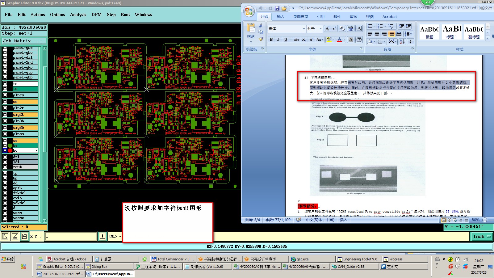Open the font size dropdown showing 五号
The height and width of the screenshot is (278, 494).
(320, 29)
